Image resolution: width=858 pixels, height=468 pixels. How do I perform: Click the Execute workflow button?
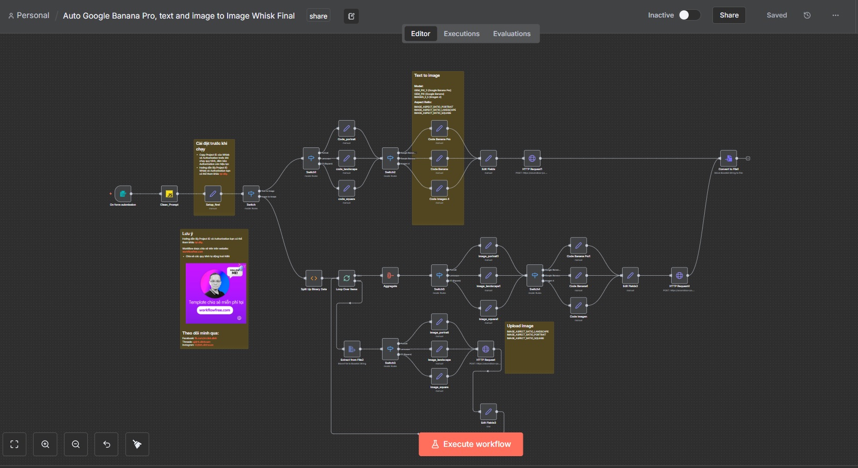pos(470,444)
